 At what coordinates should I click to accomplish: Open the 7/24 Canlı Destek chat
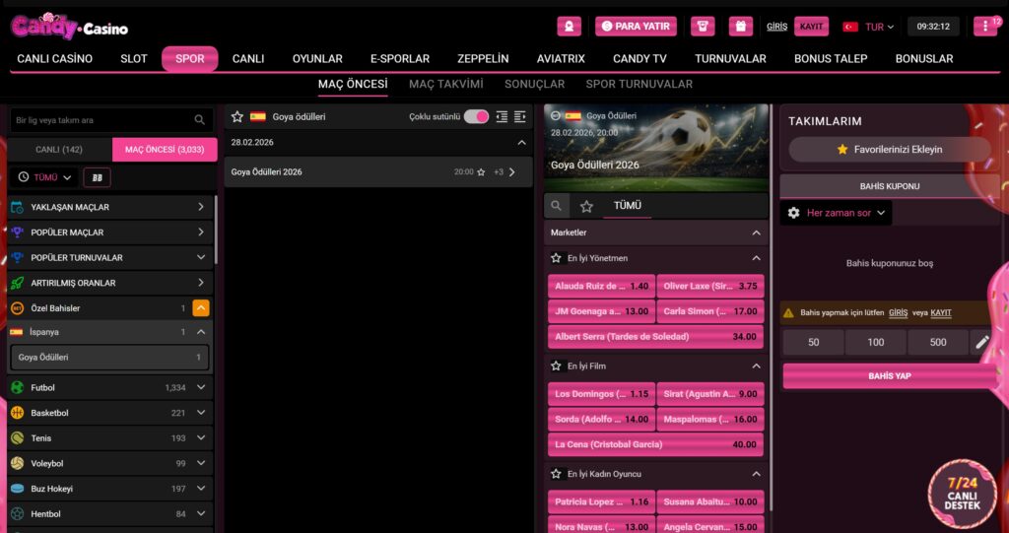(x=962, y=494)
